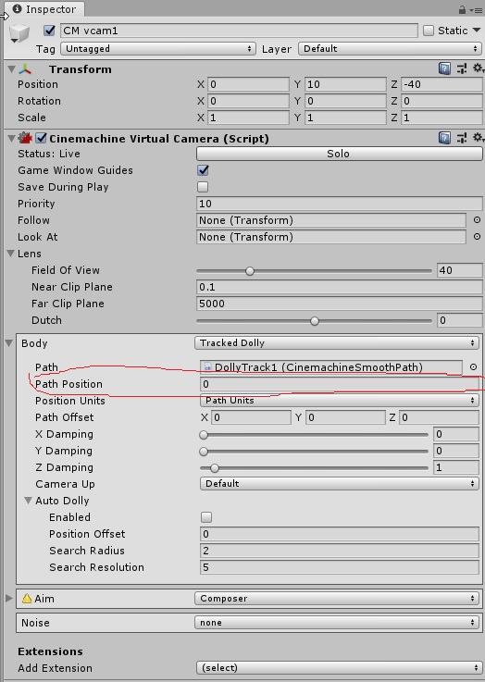Open the panel options menu beside lock
485x682 pixels.
point(476,9)
